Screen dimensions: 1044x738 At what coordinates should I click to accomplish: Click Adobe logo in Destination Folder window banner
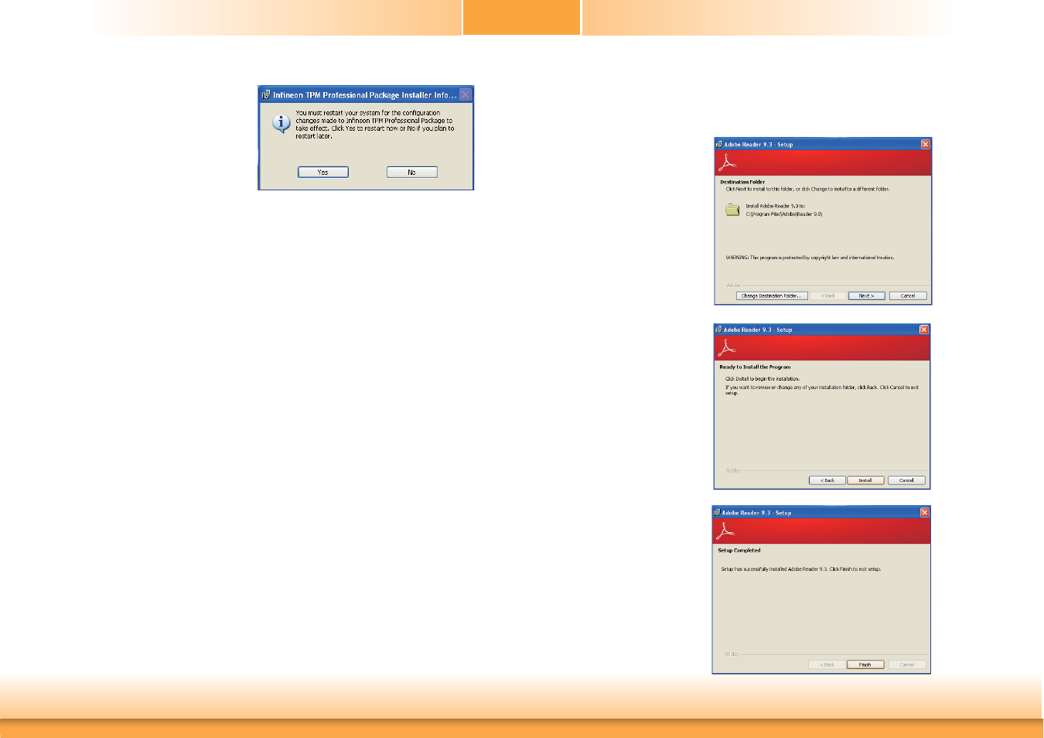click(x=728, y=162)
